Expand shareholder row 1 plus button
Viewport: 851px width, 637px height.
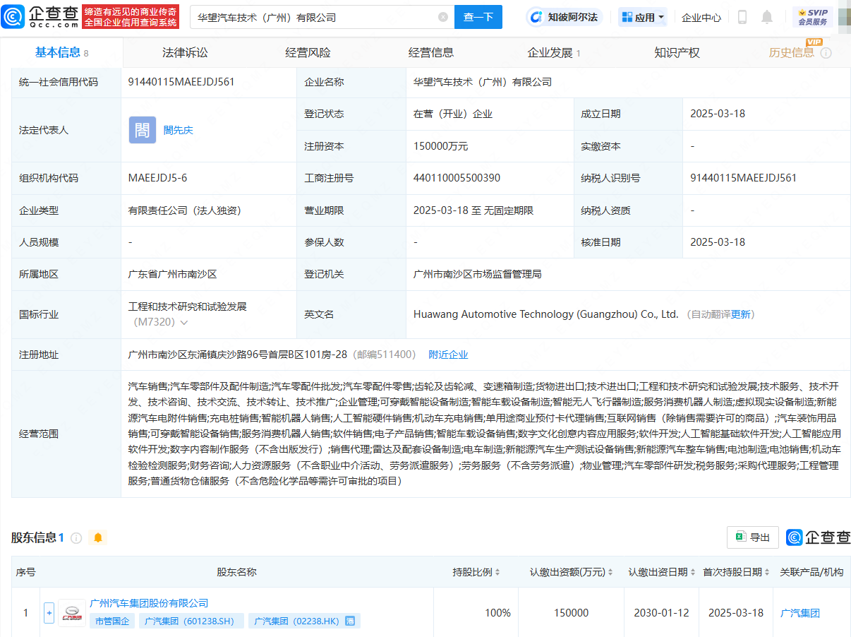(x=49, y=613)
